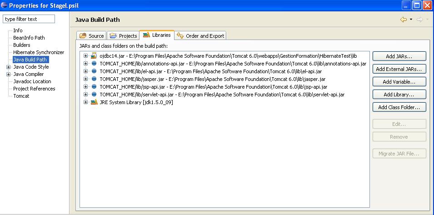This screenshot has height=215, width=434.
Task: Select BeanInfo Path in the tree
Action: [x=29, y=38]
